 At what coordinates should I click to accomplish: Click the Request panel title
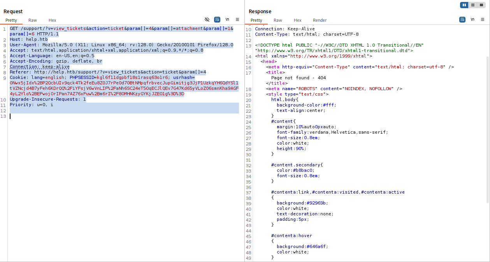tap(13, 11)
